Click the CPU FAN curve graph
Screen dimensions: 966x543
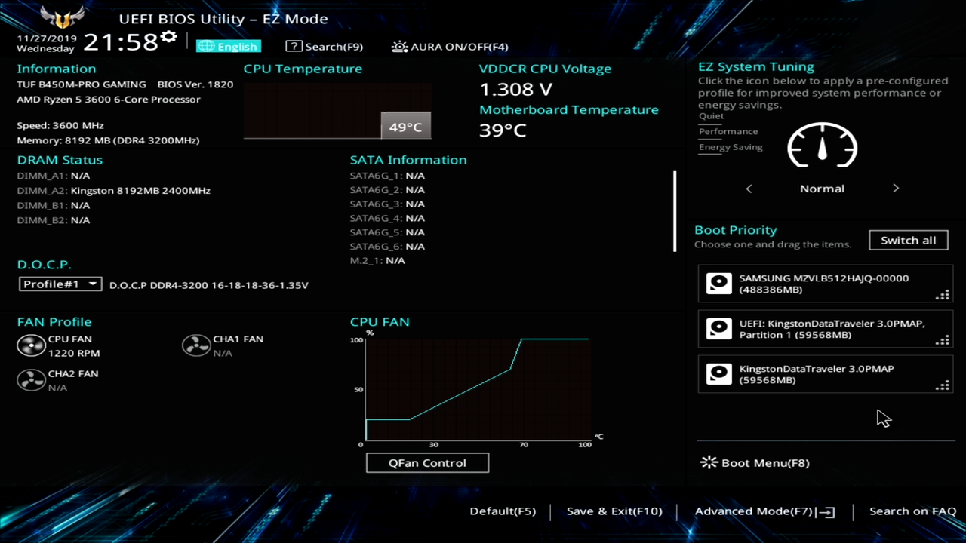(477, 390)
